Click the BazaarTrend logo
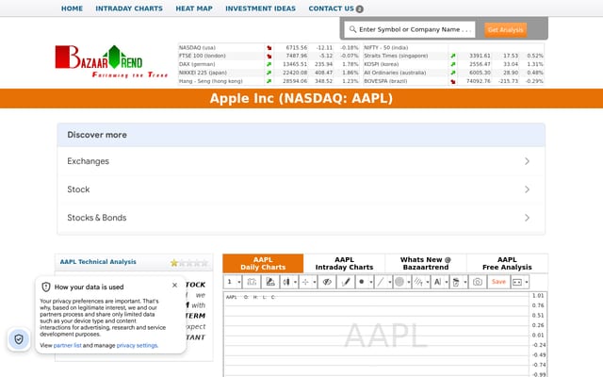 coord(111,61)
